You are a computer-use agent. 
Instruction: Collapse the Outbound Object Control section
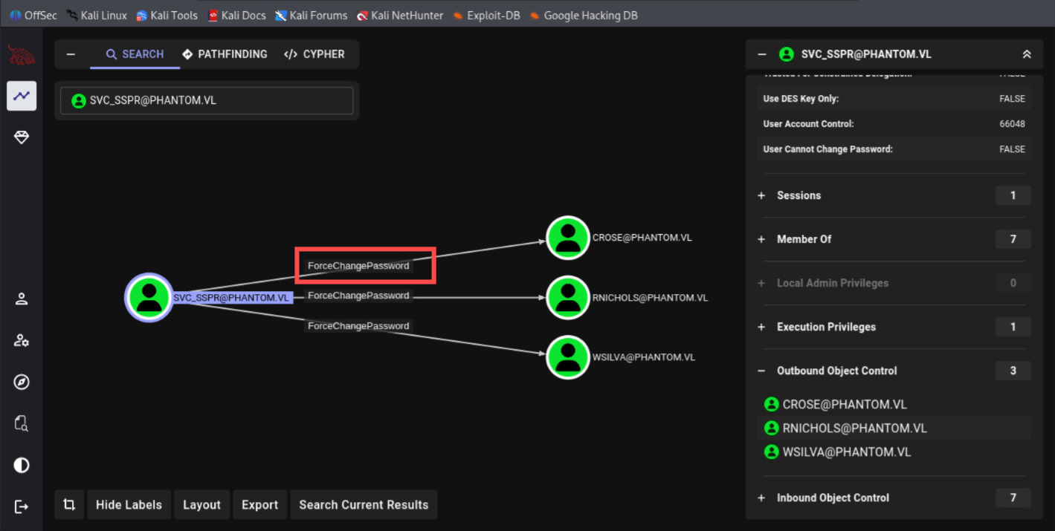(x=761, y=371)
